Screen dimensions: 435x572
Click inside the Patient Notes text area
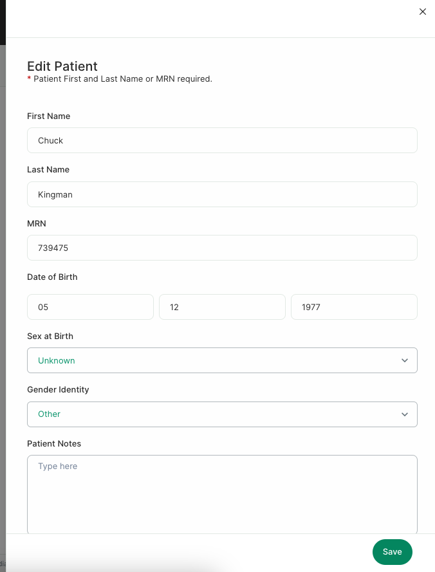pyautogui.click(x=222, y=494)
